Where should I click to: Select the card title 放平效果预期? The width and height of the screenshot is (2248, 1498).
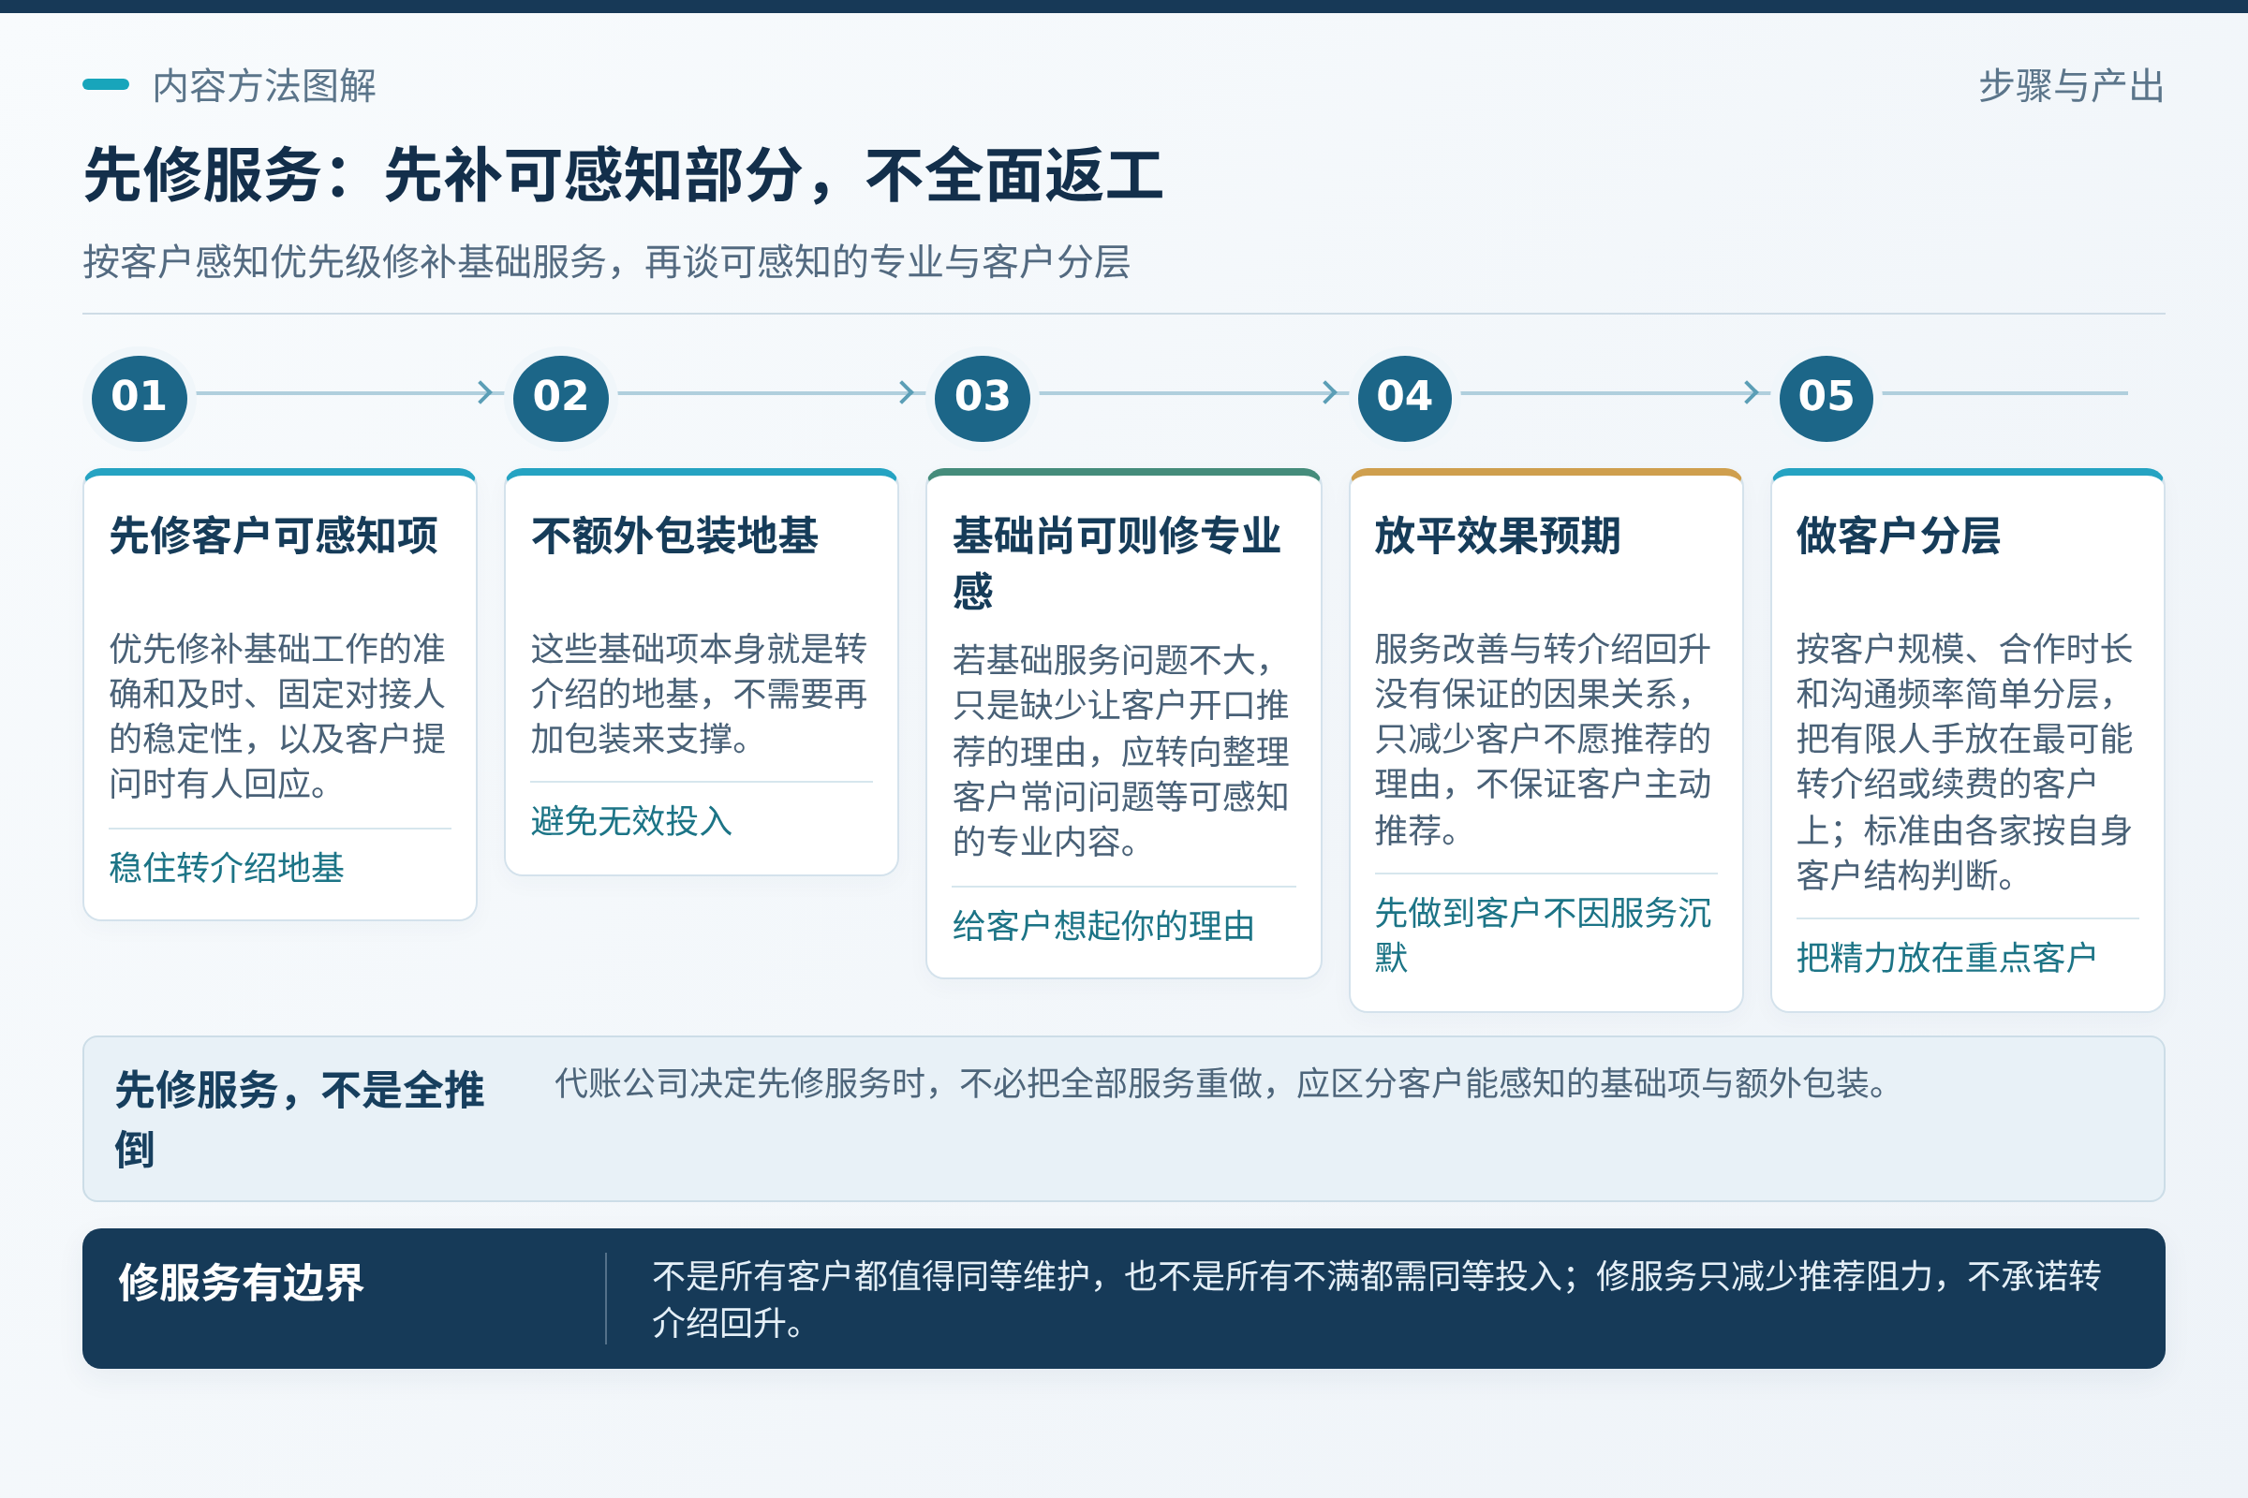tap(1498, 535)
